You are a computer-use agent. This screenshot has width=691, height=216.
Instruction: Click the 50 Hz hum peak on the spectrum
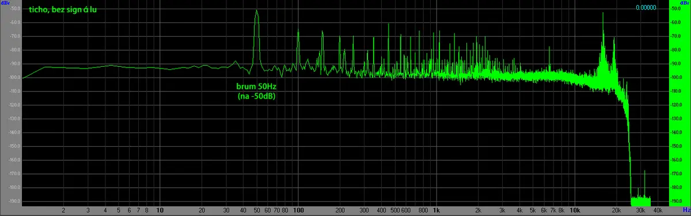point(257,12)
